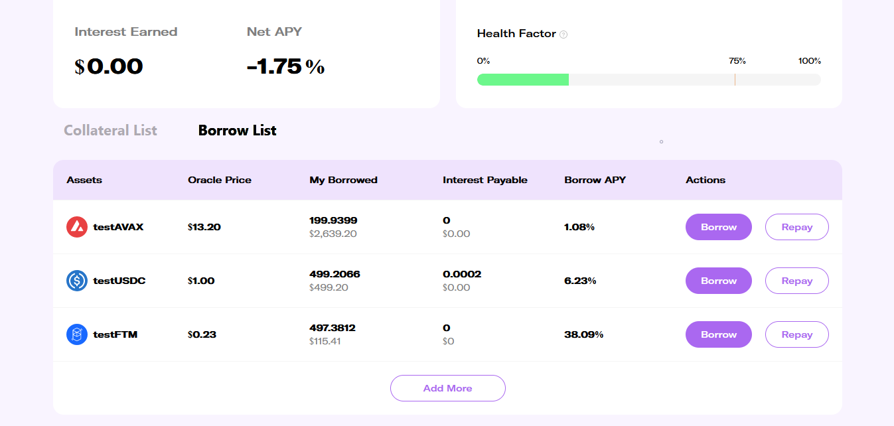Repay the testUSDC loan
This screenshot has width=894, height=426.
[796, 281]
